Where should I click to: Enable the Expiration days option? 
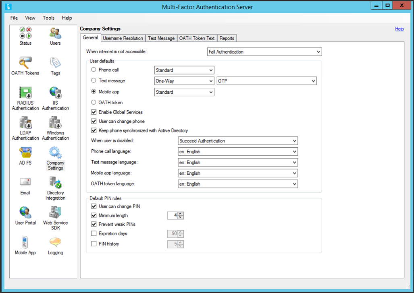(94, 233)
